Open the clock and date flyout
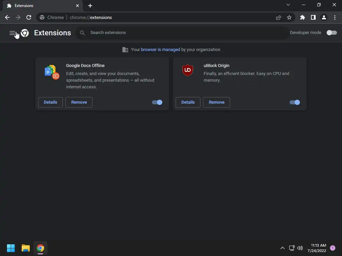342x256 pixels. 317,248
